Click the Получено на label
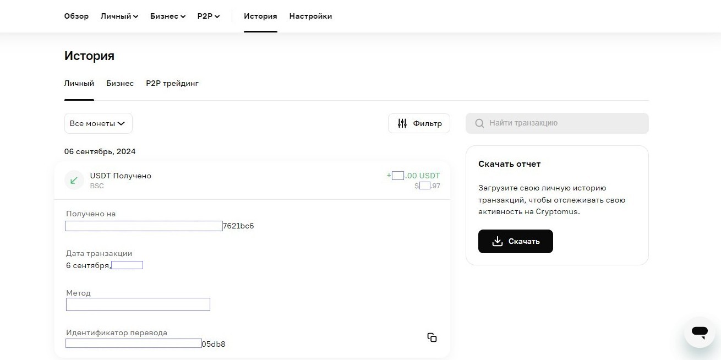 [91, 214]
